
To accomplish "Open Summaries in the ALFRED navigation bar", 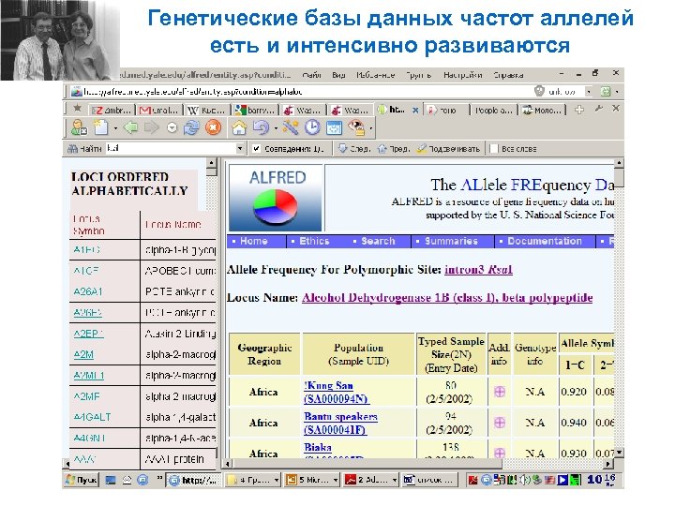I will click(x=451, y=242).
